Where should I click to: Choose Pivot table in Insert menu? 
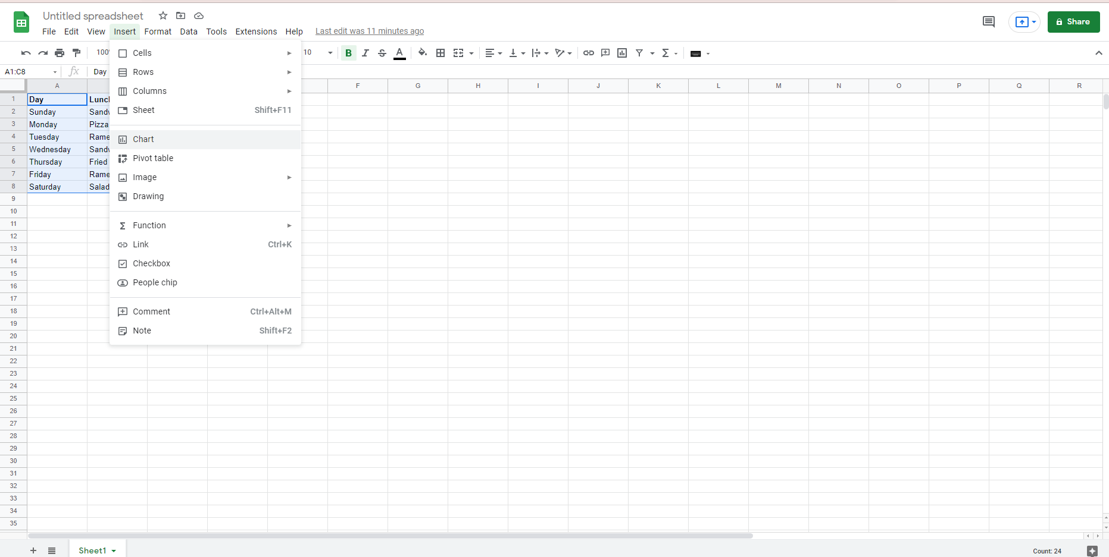pos(153,158)
